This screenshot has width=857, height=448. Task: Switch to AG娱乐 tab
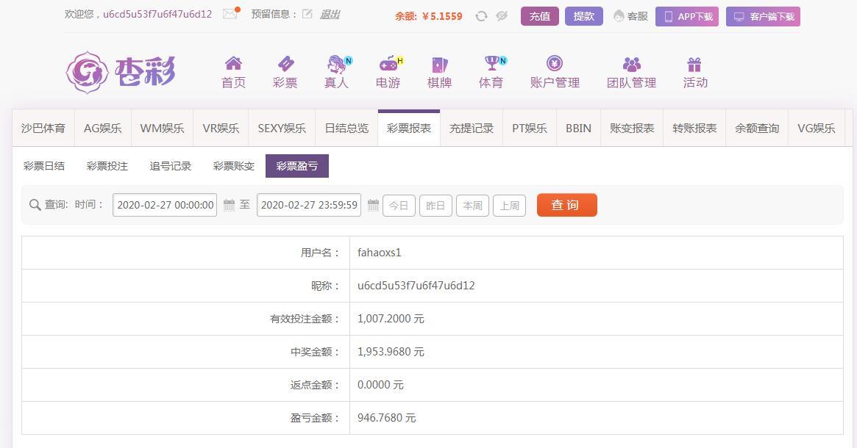[103, 129]
